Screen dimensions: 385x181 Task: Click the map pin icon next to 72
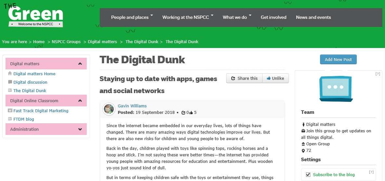[x=303, y=151]
